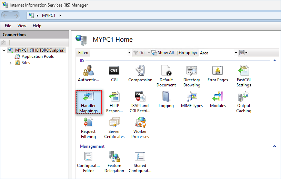Click the Connections toolbar connect icon

(4, 43)
